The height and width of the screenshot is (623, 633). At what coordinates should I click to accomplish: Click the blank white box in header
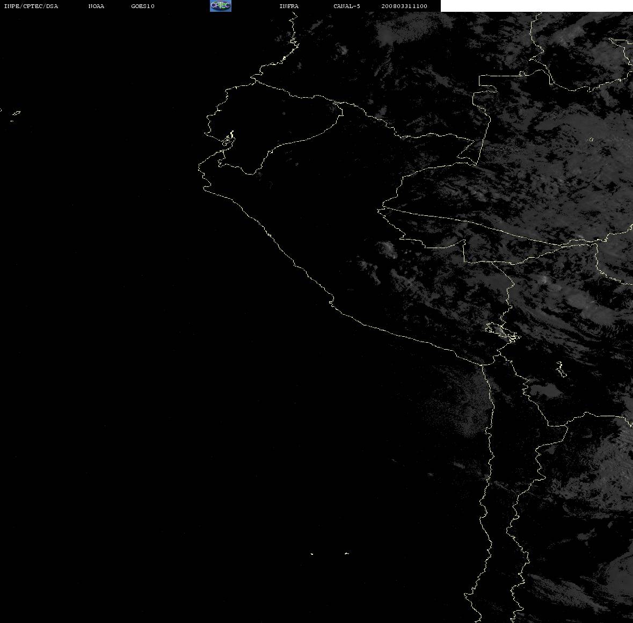tap(536, 6)
